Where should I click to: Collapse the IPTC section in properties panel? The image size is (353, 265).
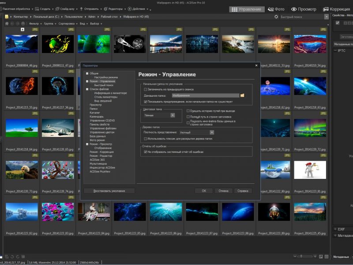pyautogui.click(x=335, y=50)
